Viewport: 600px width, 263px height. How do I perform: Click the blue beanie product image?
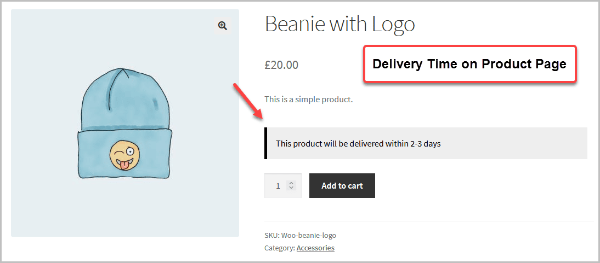pyautogui.click(x=124, y=123)
